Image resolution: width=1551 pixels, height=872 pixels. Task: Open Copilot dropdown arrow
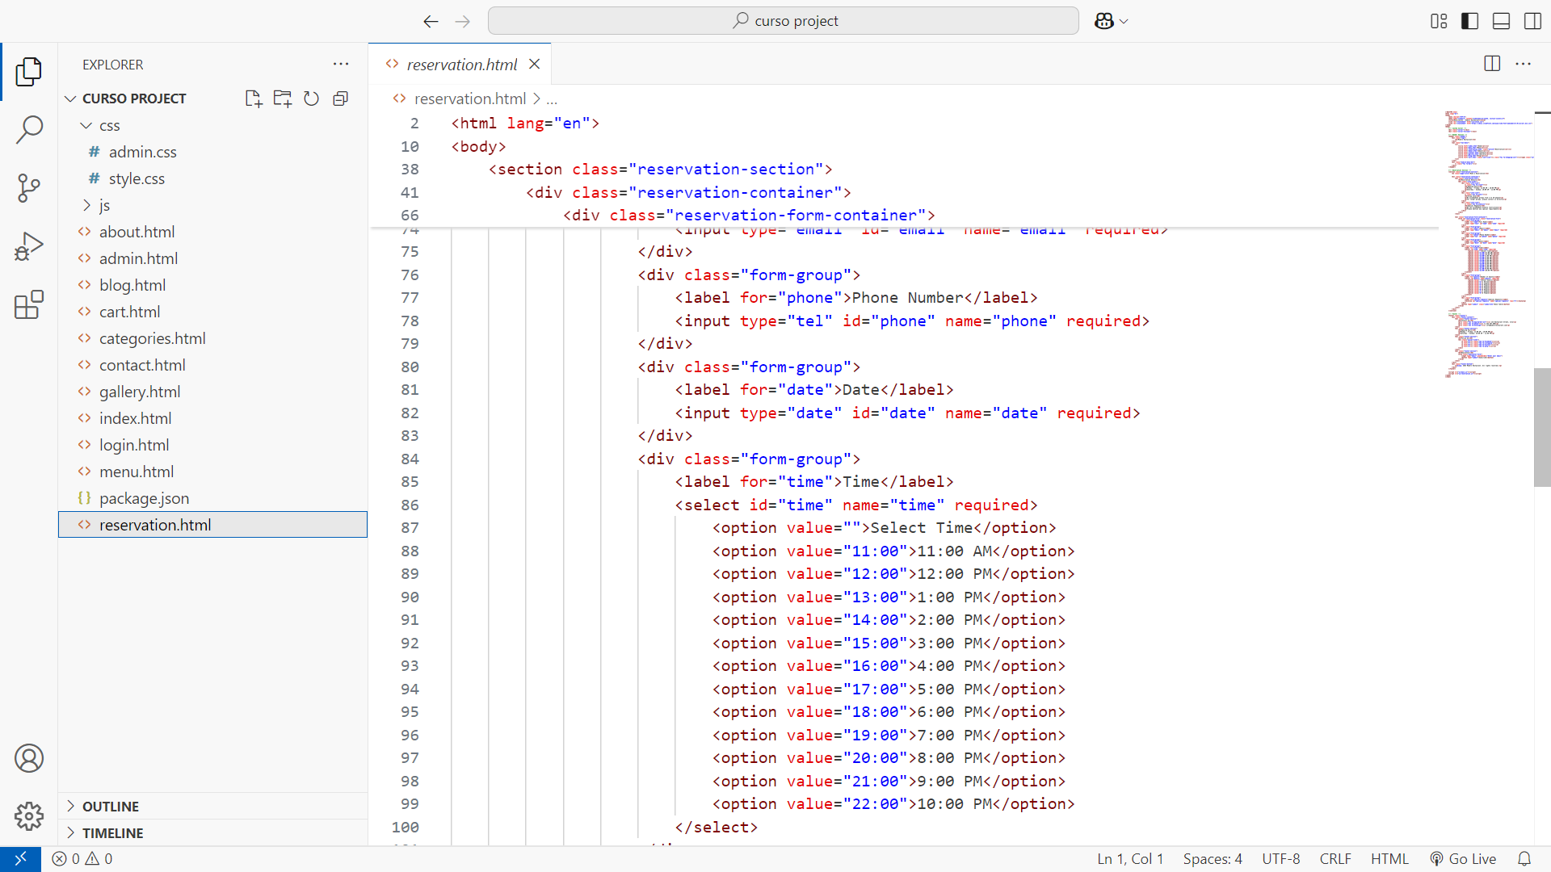(1124, 22)
